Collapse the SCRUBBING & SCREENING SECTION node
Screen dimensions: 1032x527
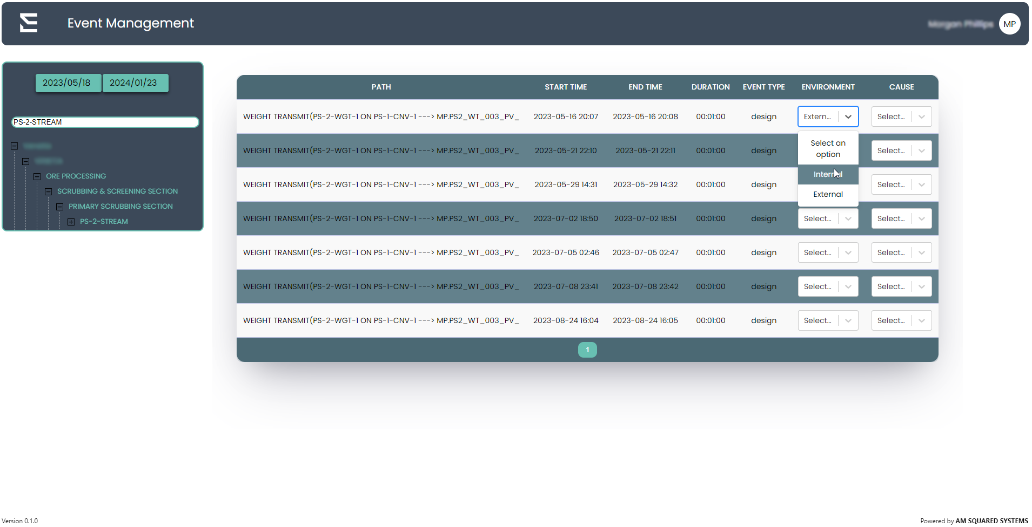(x=48, y=191)
